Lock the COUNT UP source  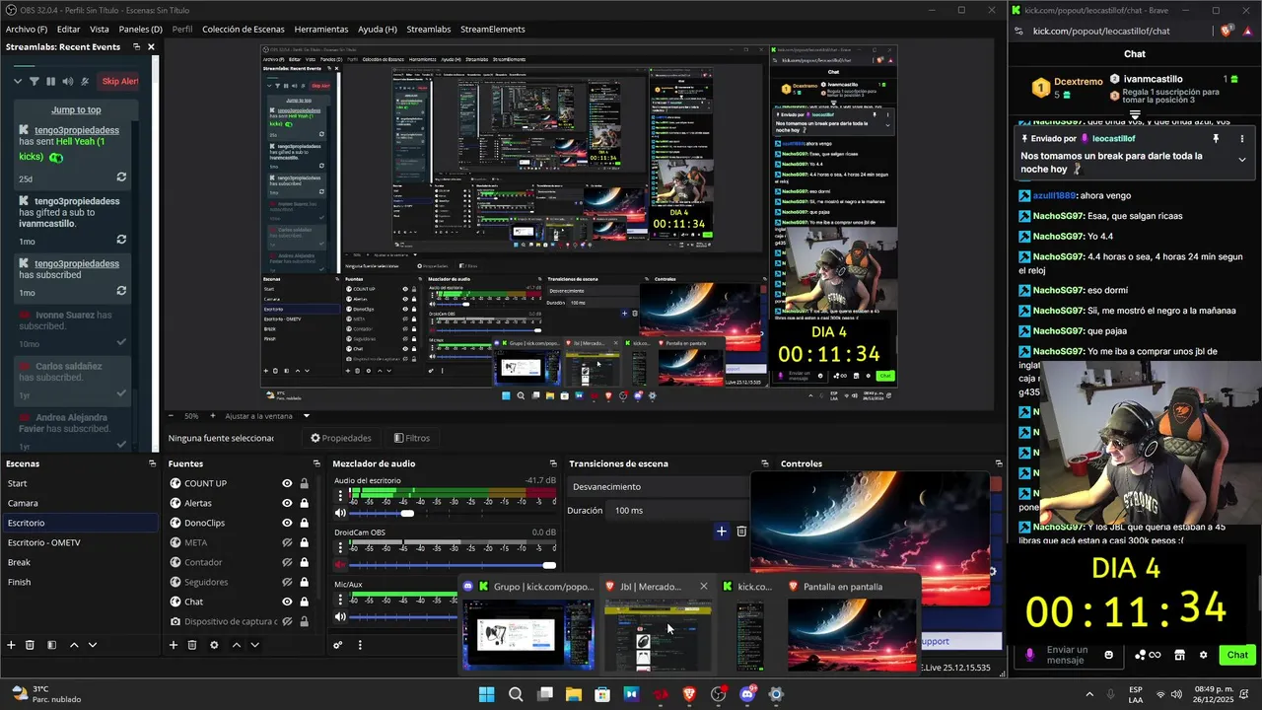tap(304, 483)
